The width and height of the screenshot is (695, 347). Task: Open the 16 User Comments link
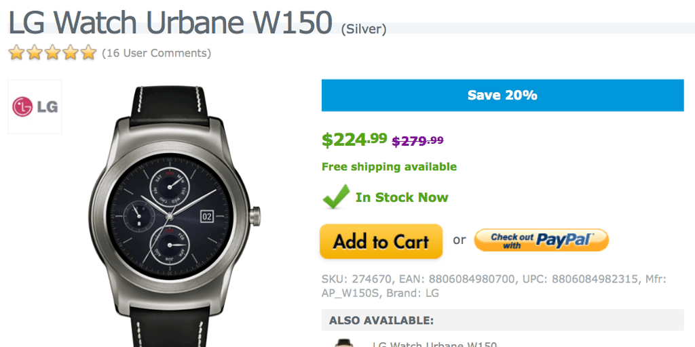click(x=156, y=53)
